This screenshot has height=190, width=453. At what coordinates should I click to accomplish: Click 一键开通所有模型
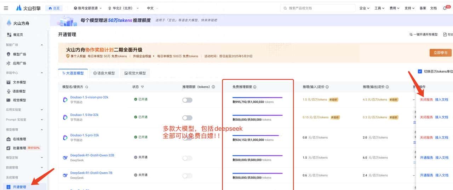tap(423, 35)
